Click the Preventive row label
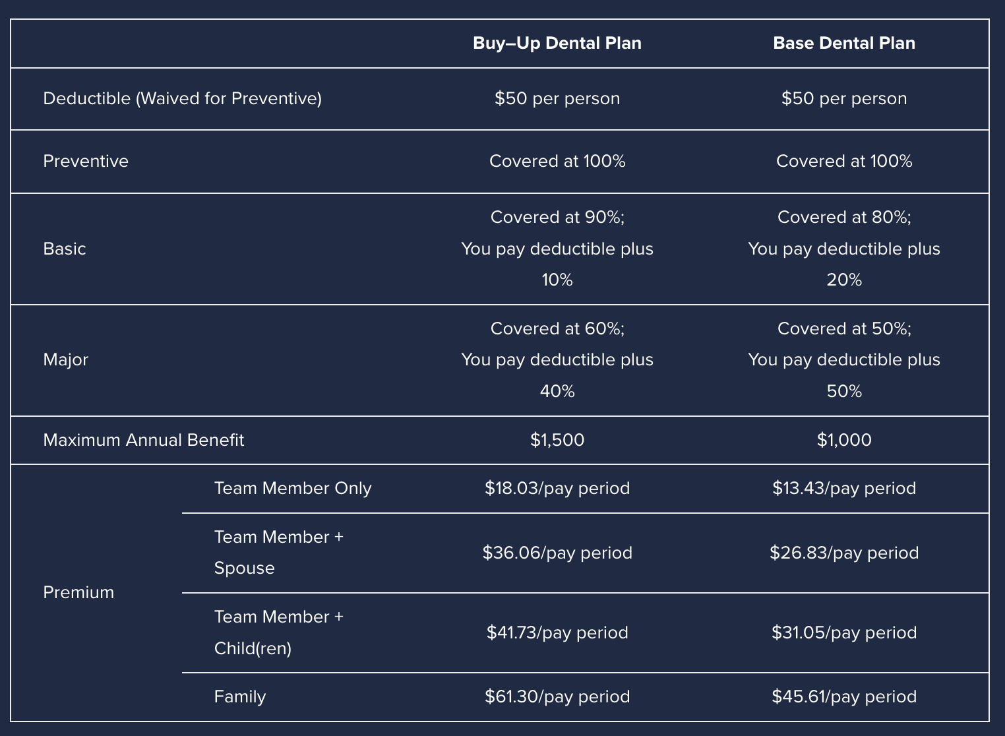Screen dimensions: 1005x736 [86, 162]
